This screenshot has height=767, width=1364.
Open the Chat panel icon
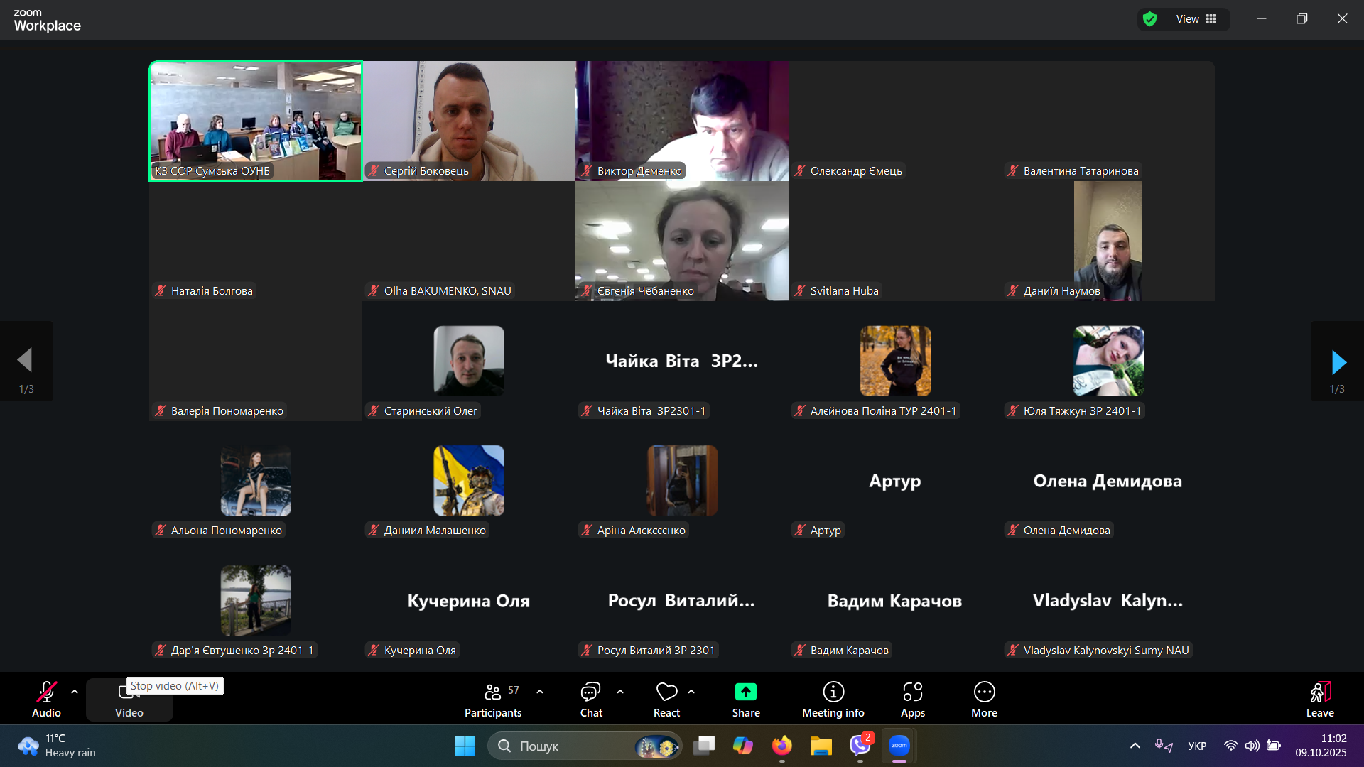click(x=590, y=692)
